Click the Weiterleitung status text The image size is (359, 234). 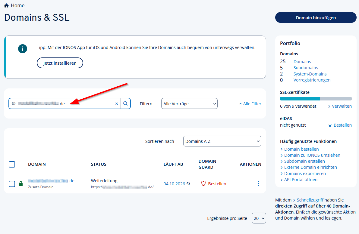(x=104, y=181)
